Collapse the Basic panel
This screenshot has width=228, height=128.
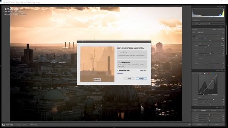point(224,27)
